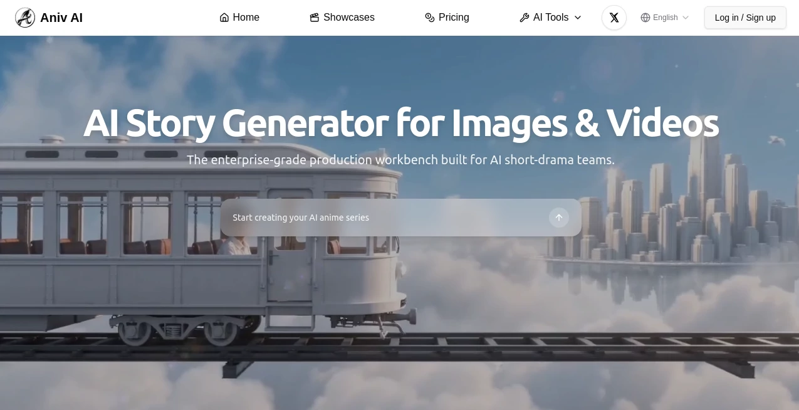
Task: Go to the Home menu item
Action: point(239,18)
